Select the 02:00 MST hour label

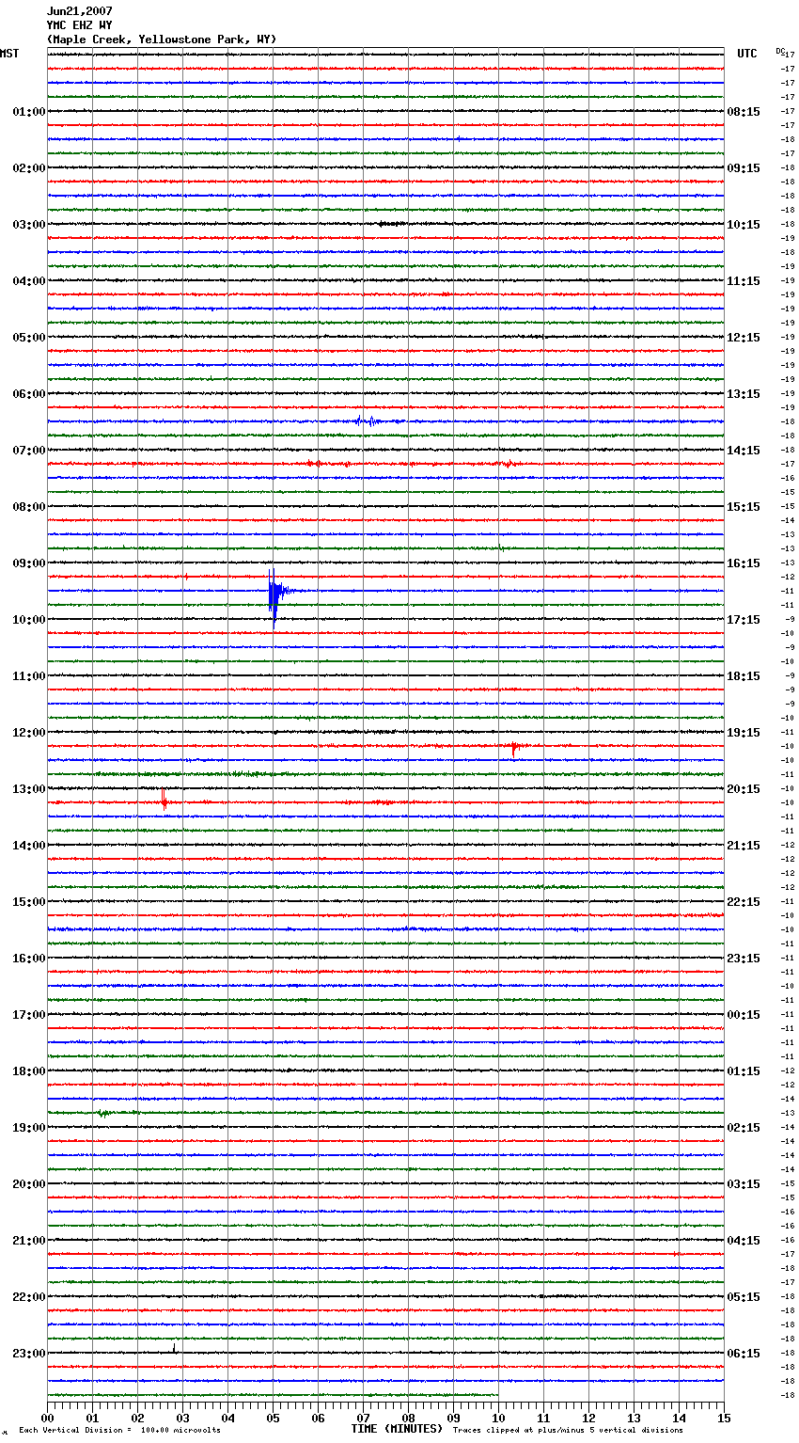[29, 168]
